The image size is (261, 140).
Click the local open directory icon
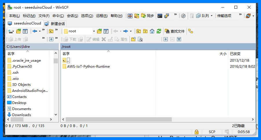(x=19, y=31)
